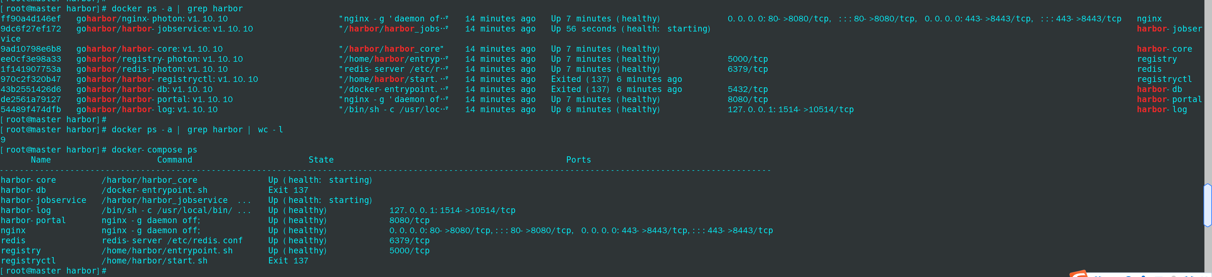The height and width of the screenshot is (277, 1212).
Task: Click 'Exited (137) 6 minutes ago' in registryctl row
Action: click(616, 79)
